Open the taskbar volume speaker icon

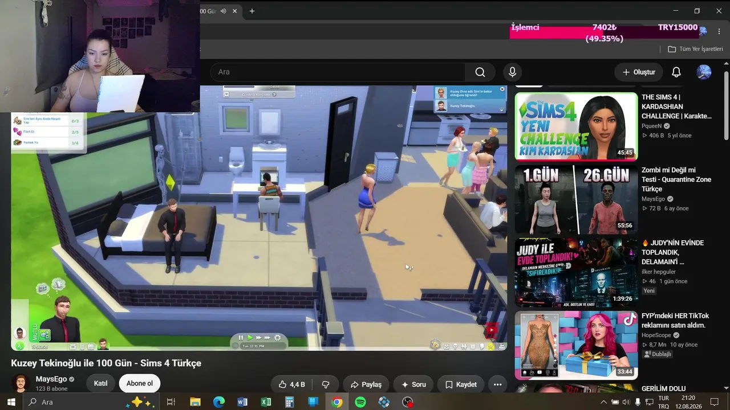tap(626, 402)
